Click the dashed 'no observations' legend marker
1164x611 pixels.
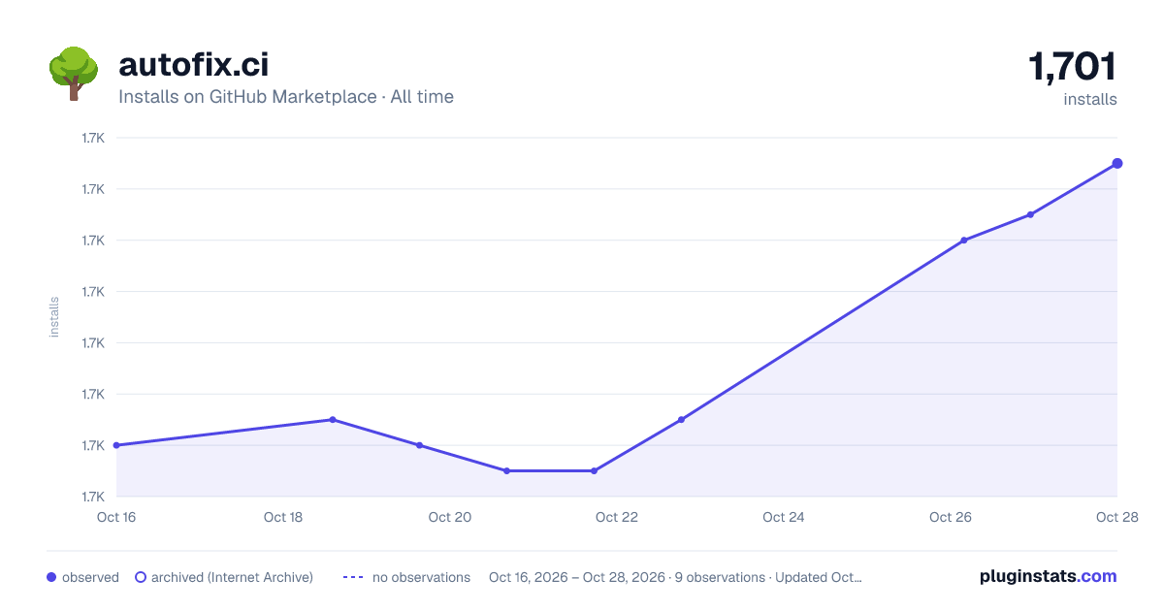point(353,577)
